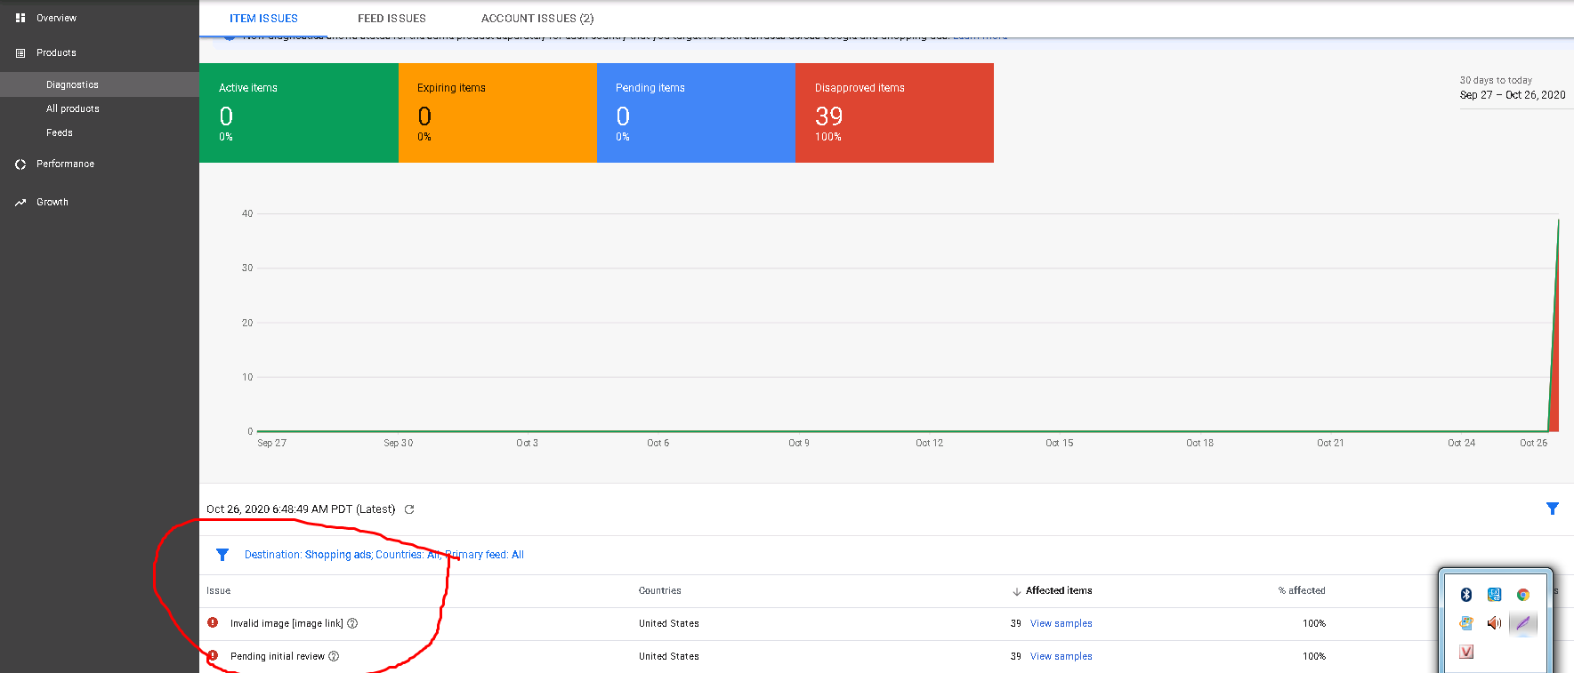Screen dimensions: 1574x673
Task: Open the speaker volume tray icon
Action: (1494, 623)
